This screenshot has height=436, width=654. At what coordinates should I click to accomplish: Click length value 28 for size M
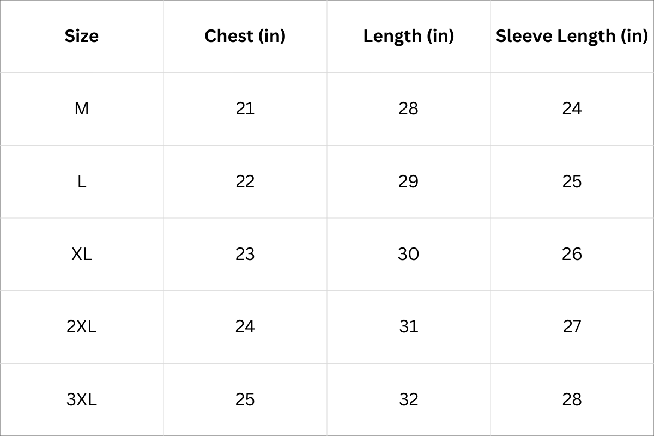(x=409, y=109)
